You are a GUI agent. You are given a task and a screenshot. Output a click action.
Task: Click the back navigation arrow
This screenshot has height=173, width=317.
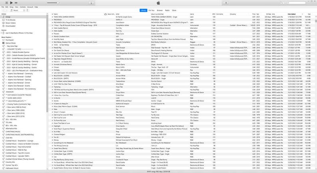click(4, 10)
